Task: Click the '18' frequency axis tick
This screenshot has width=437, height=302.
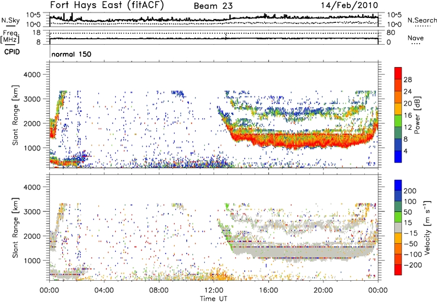Action: [x=37, y=33]
